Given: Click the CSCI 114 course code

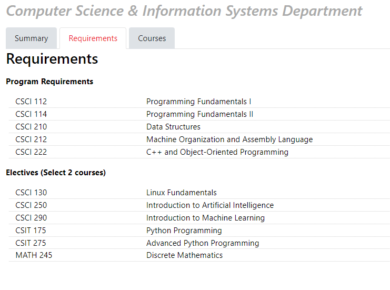Looking at the screenshot, I should click(31, 114).
